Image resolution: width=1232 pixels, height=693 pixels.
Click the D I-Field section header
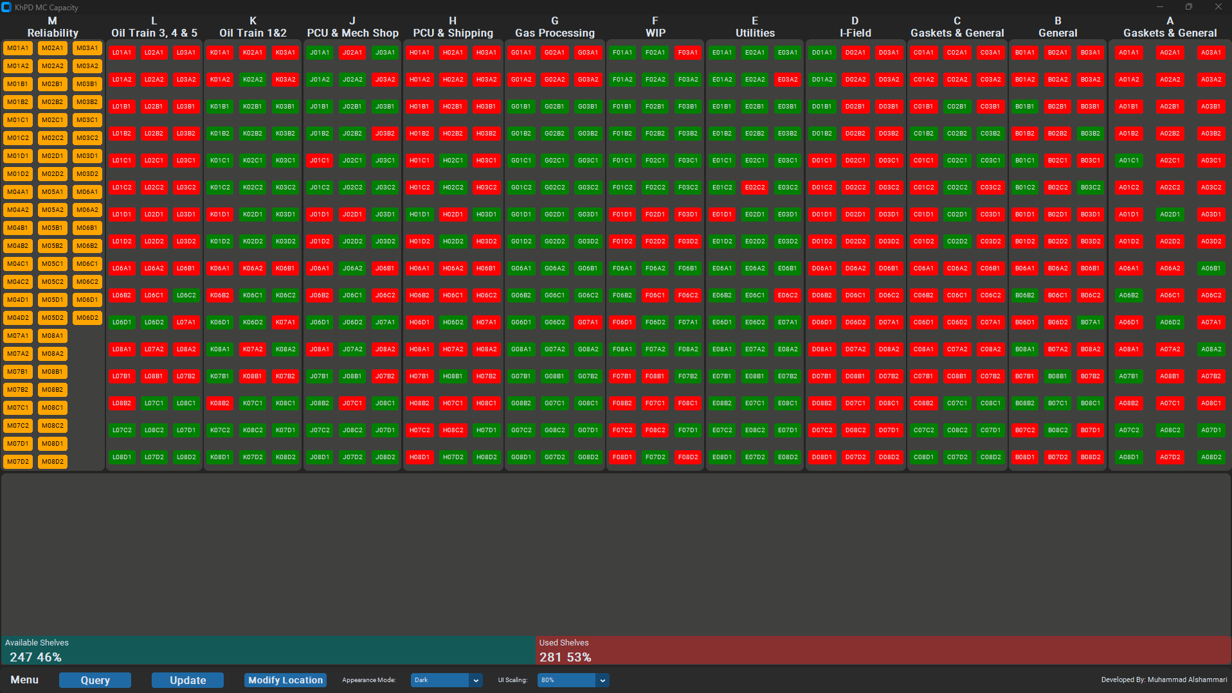pos(855,27)
